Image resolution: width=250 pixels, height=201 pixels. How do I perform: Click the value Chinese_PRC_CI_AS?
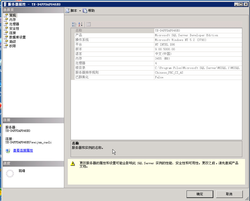[x=169, y=72]
